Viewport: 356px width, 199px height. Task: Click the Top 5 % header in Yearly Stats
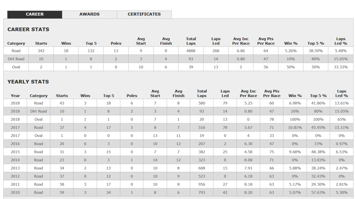pos(318,96)
